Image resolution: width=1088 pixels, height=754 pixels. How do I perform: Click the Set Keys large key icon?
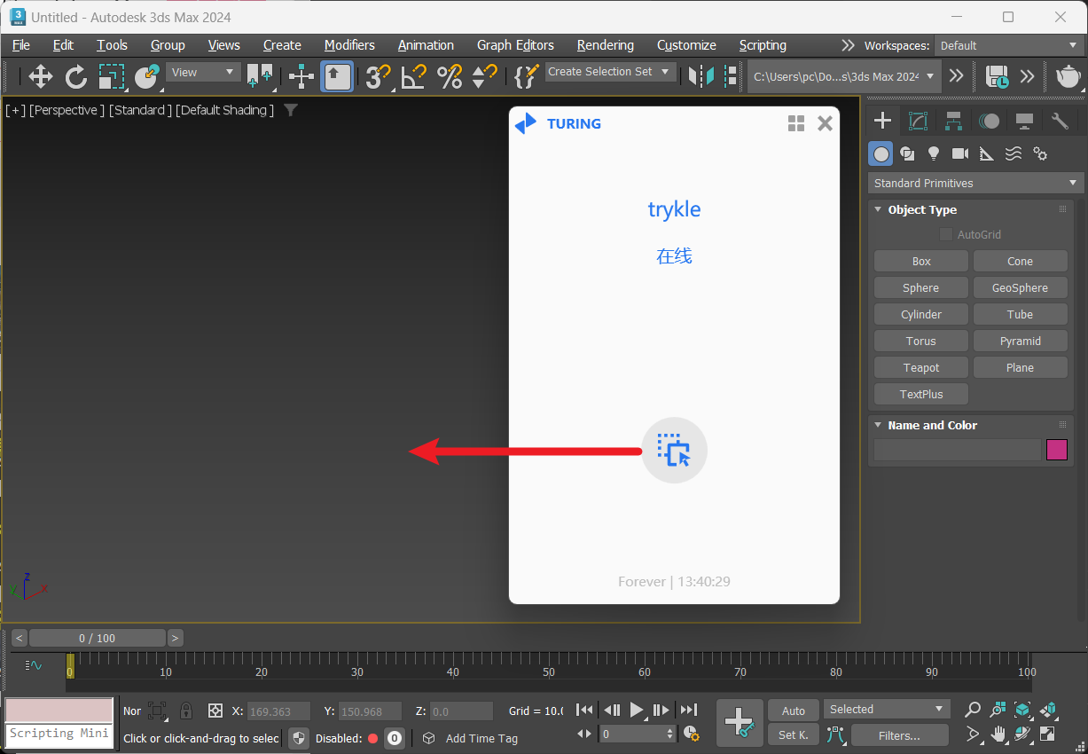[x=740, y=722]
